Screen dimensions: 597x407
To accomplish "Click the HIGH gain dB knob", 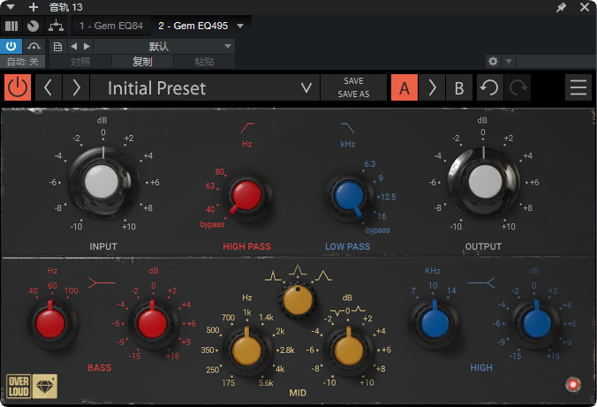I will 536,324.
